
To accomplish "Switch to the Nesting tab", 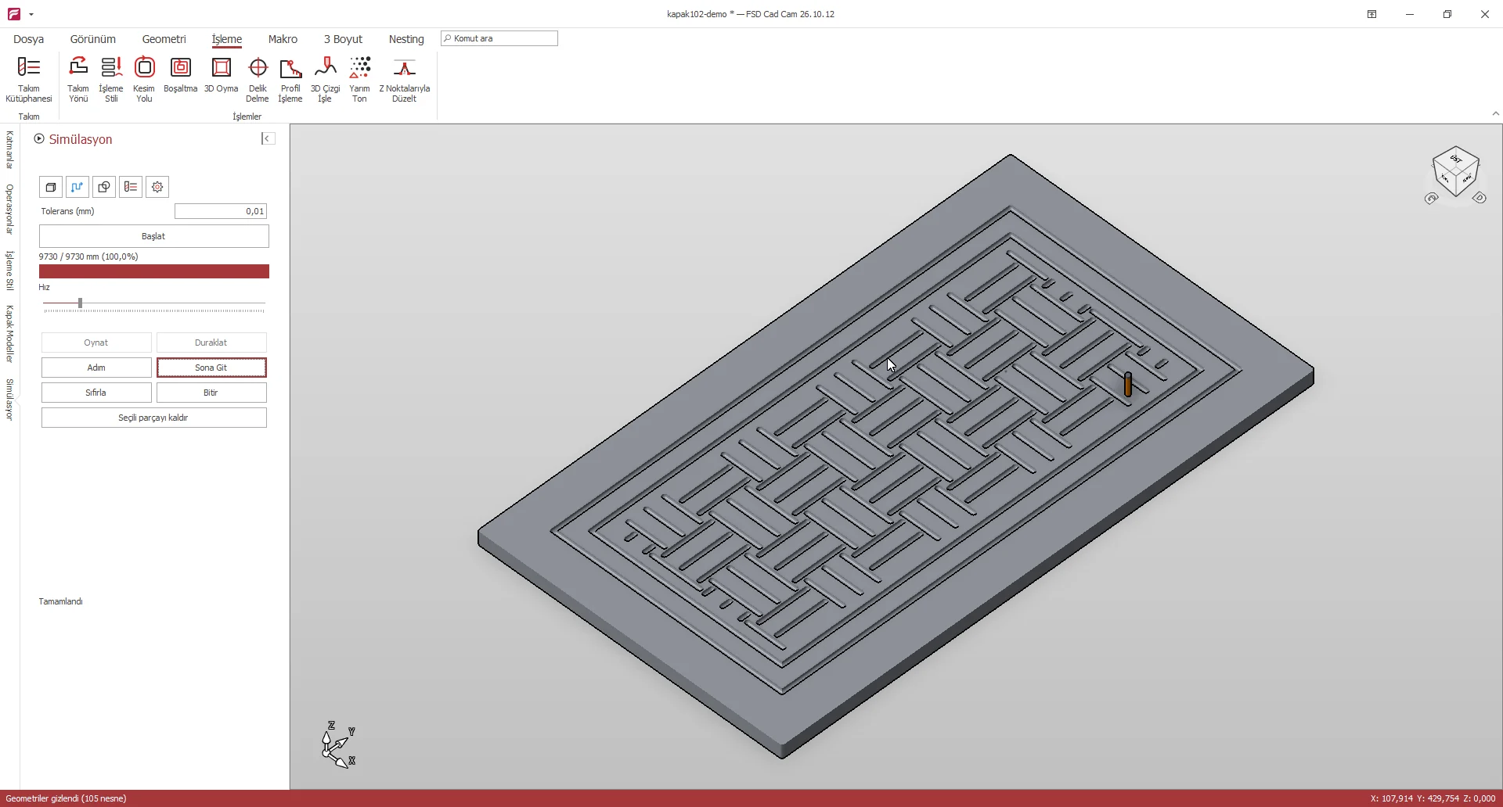I will 406,39.
